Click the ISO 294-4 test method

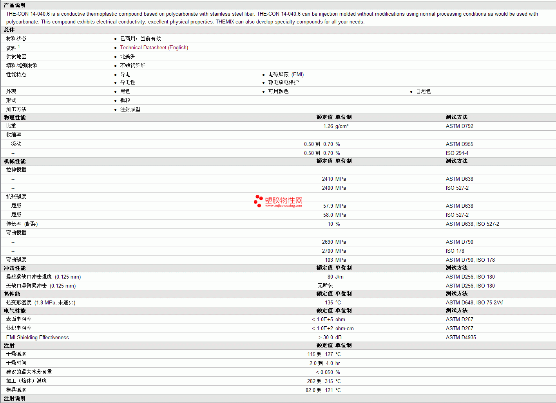457,153
